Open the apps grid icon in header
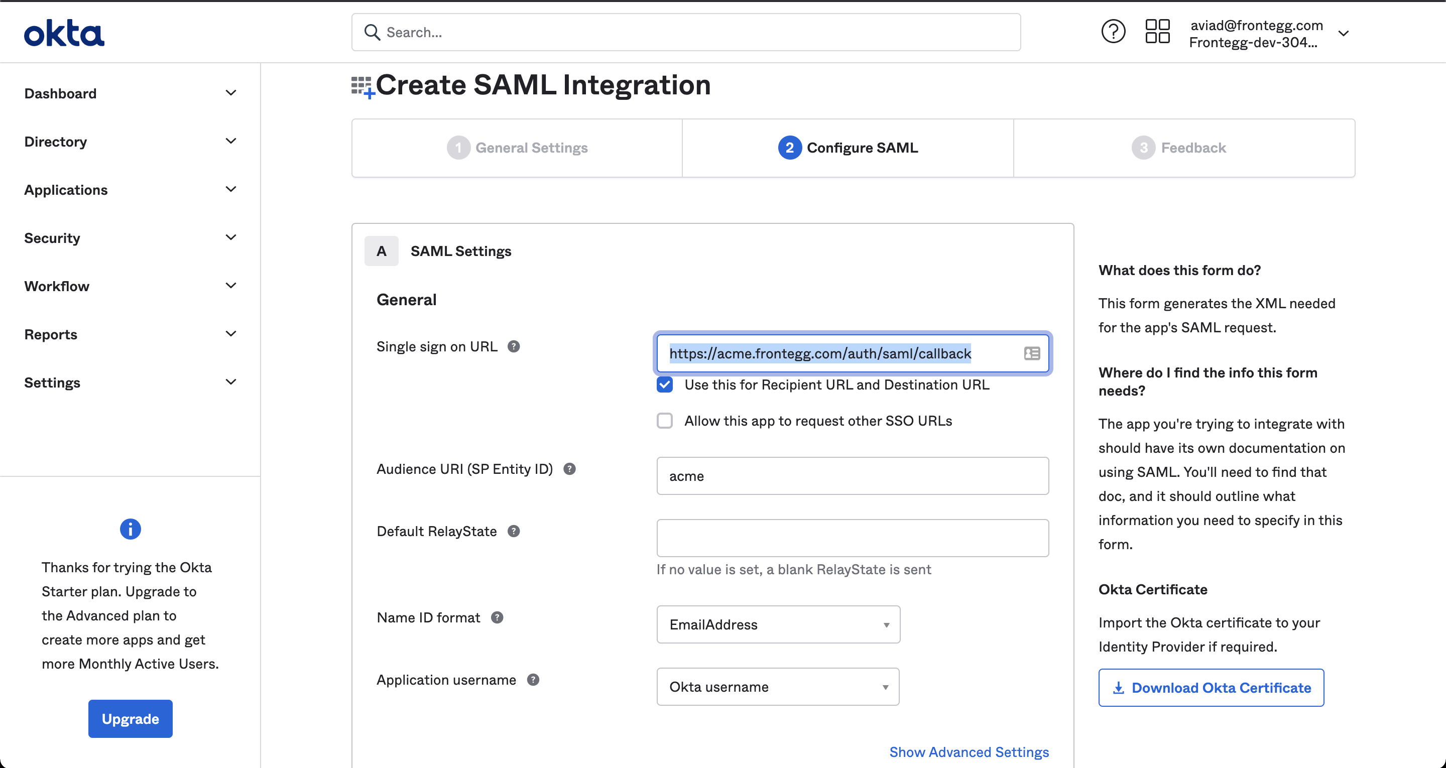 click(1157, 32)
